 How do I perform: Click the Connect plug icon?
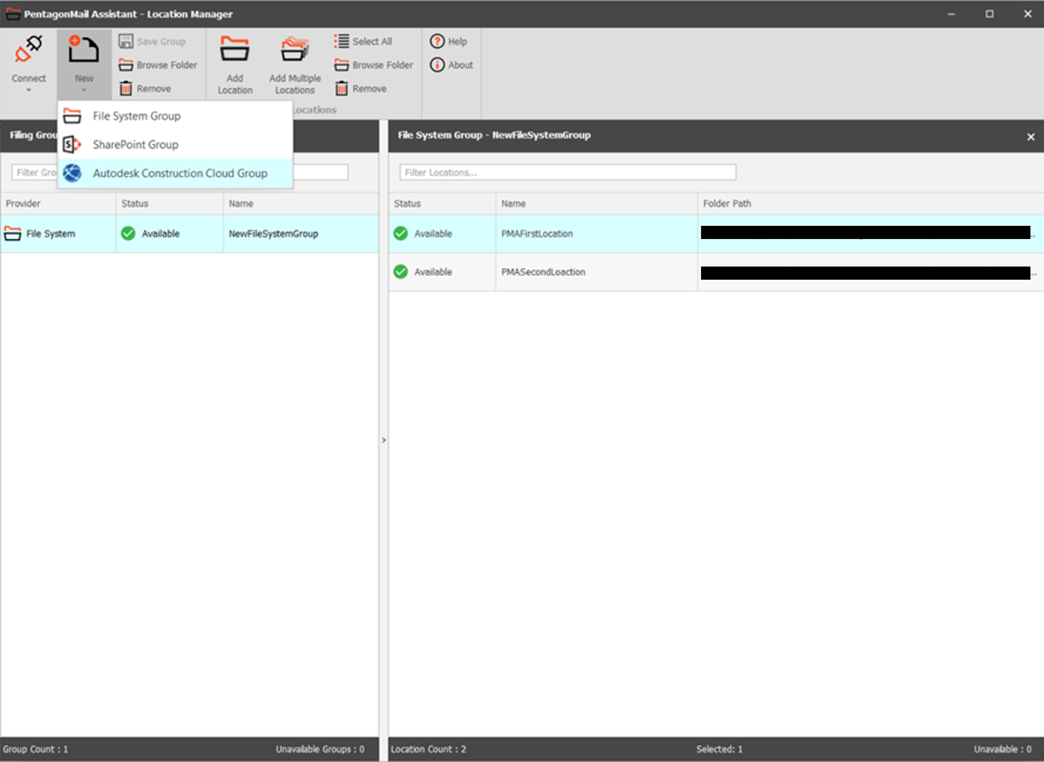tap(29, 49)
